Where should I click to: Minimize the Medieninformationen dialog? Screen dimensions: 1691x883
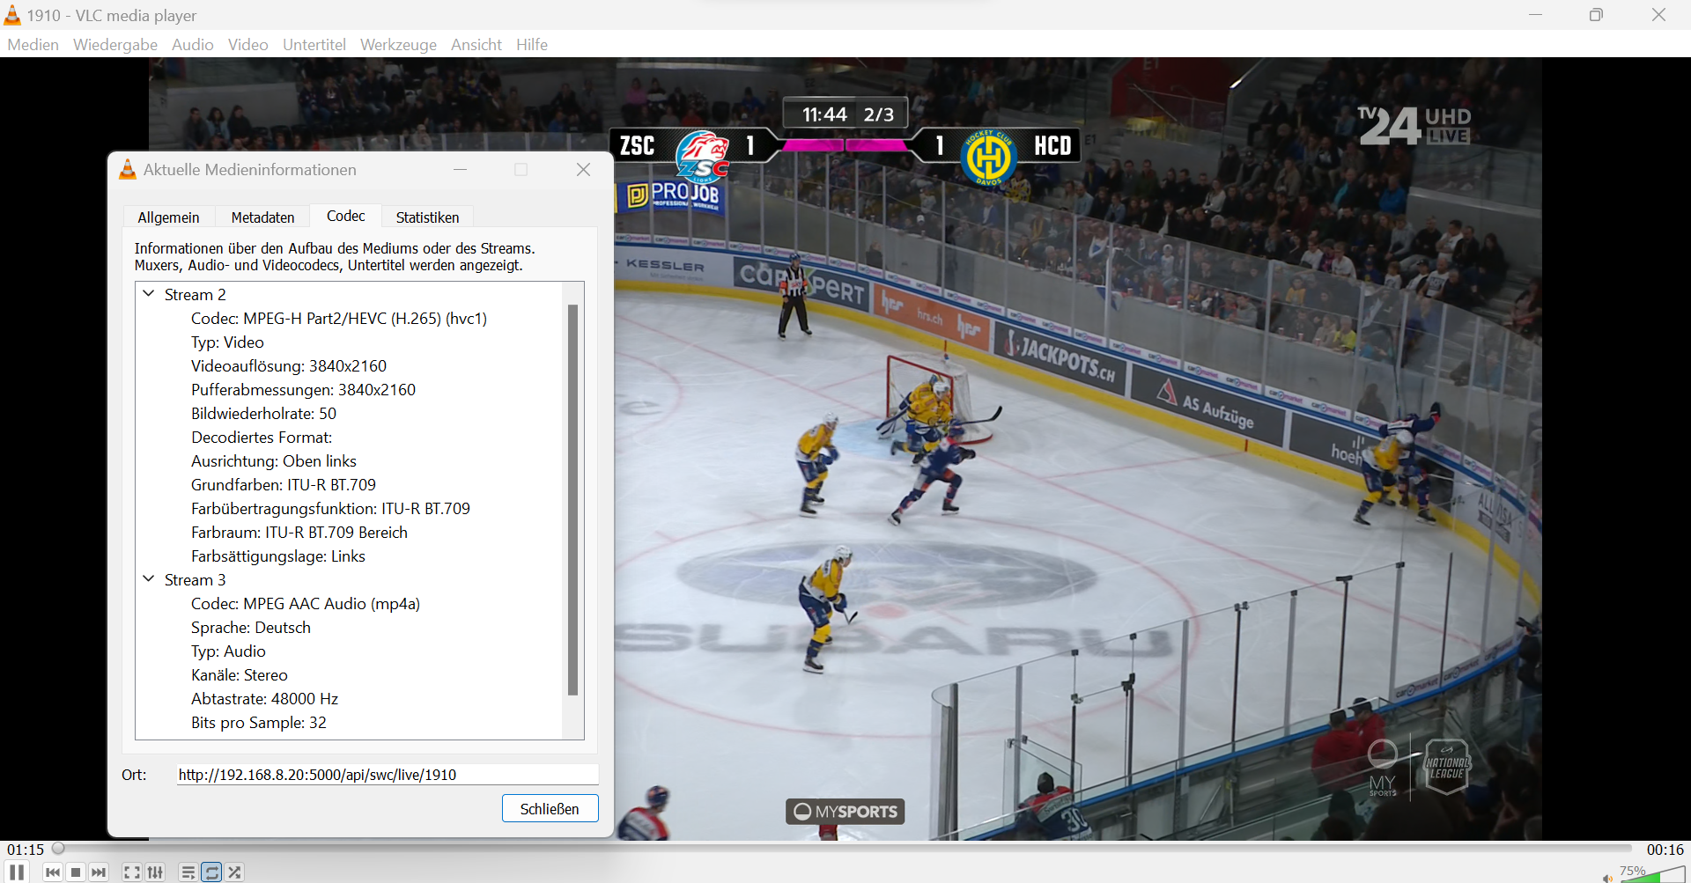(x=460, y=170)
